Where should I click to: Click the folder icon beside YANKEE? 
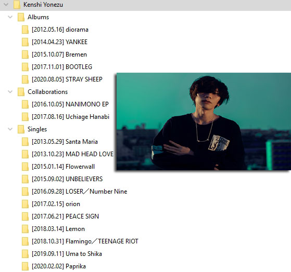25,42
